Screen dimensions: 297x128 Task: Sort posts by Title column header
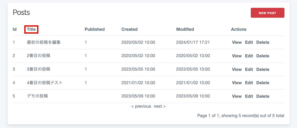[31, 29]
